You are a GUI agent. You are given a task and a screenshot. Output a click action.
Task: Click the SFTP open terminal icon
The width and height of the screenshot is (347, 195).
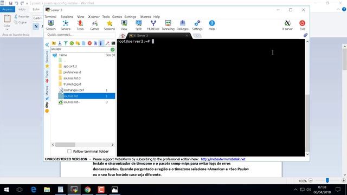113,43
